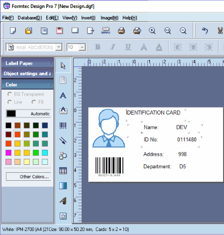Image resolution: width=224 pixels, height=235 pixels.
Task: Align text right
Action: [x=209, y=47]
